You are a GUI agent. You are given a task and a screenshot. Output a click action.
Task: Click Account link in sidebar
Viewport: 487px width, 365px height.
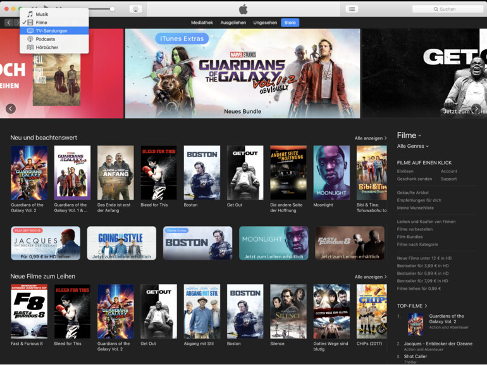(449, 171)
